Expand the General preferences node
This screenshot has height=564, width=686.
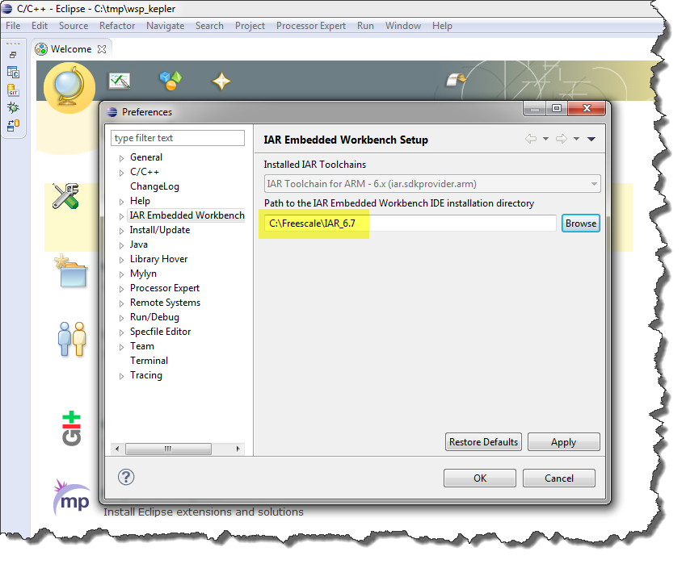[x=122, y=158]
